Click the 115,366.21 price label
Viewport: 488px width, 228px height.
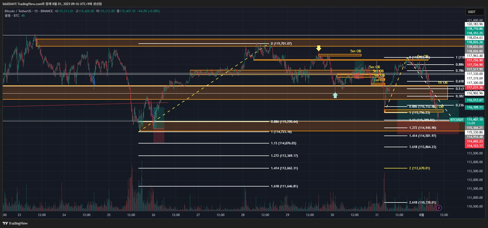pyautogui.click(x=475, y=128)
